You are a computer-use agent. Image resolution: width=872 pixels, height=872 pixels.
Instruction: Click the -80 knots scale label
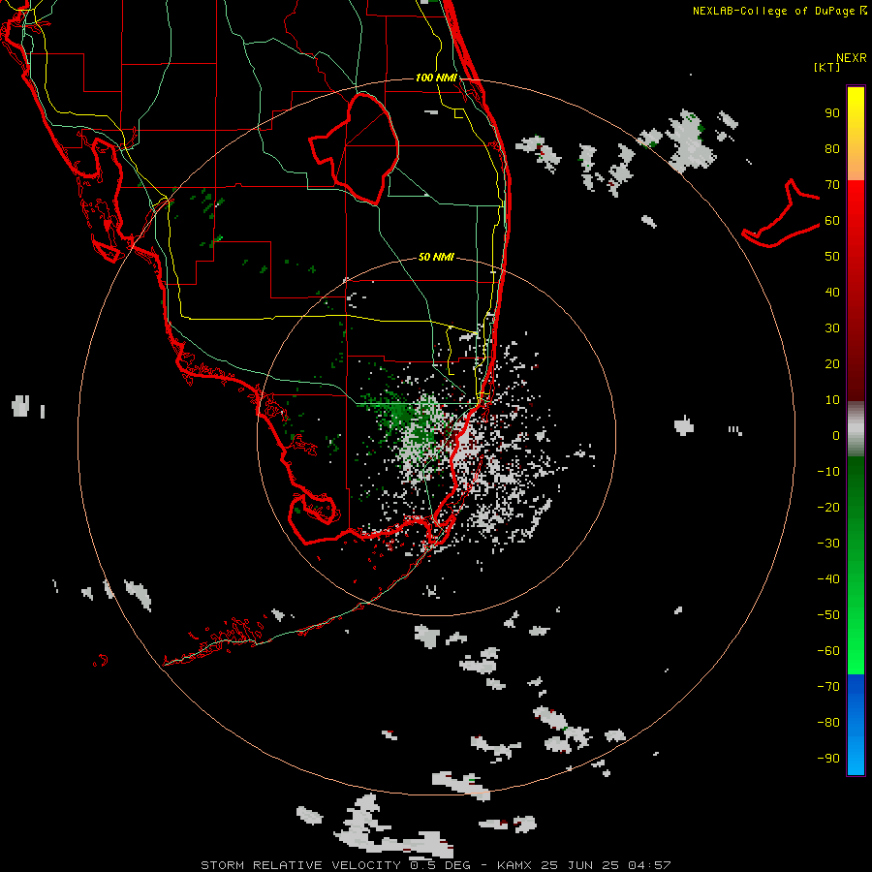(828, 723)
